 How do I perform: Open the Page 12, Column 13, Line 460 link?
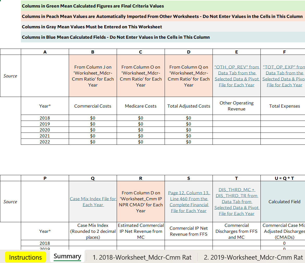pos(189,202)
